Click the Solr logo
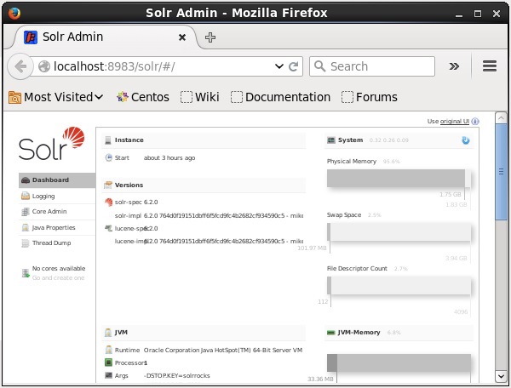The width and height of the screenshot is (511, 388). click(51, 145)
